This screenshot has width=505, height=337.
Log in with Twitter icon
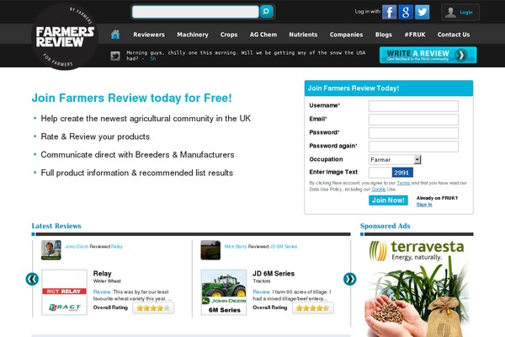point(423,13)
